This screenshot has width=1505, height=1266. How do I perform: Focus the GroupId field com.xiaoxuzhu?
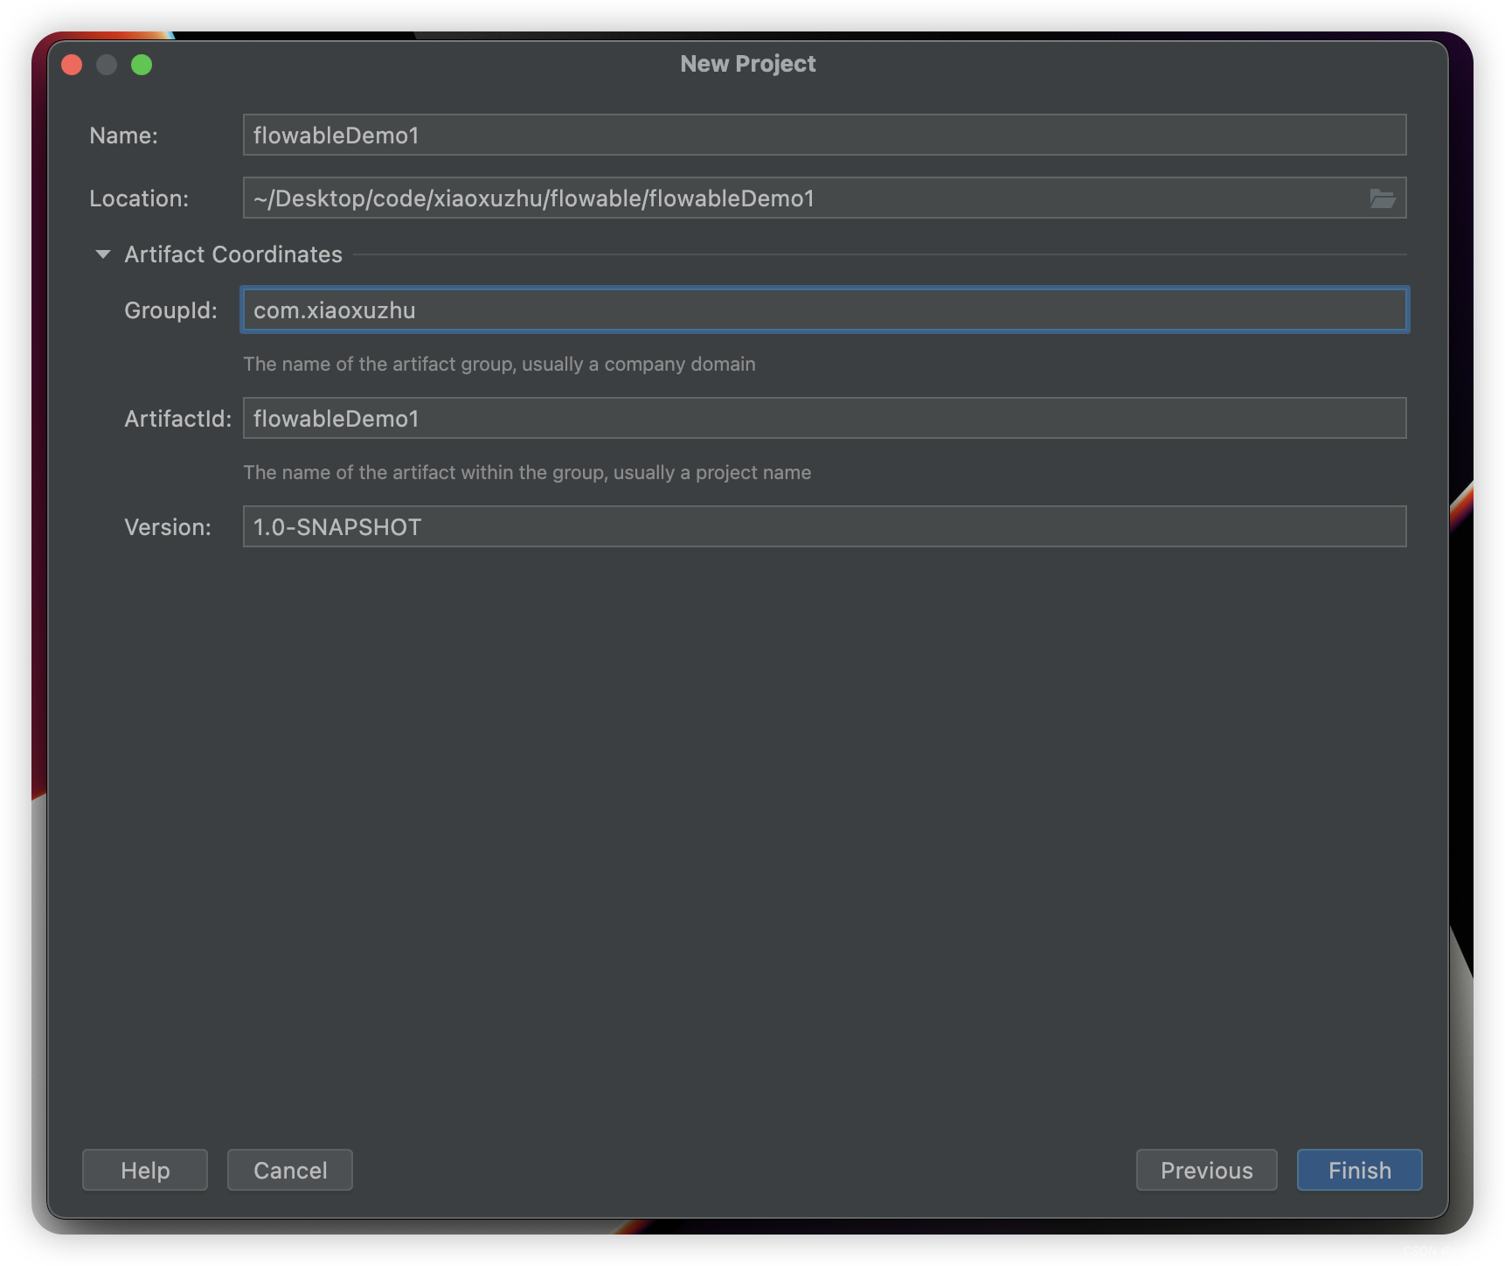tap(824, 310)
